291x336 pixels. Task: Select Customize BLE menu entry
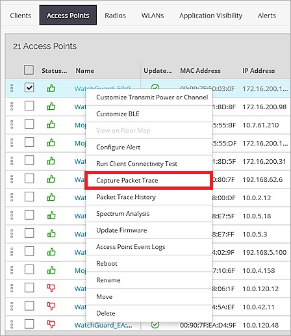click(149, 114)
